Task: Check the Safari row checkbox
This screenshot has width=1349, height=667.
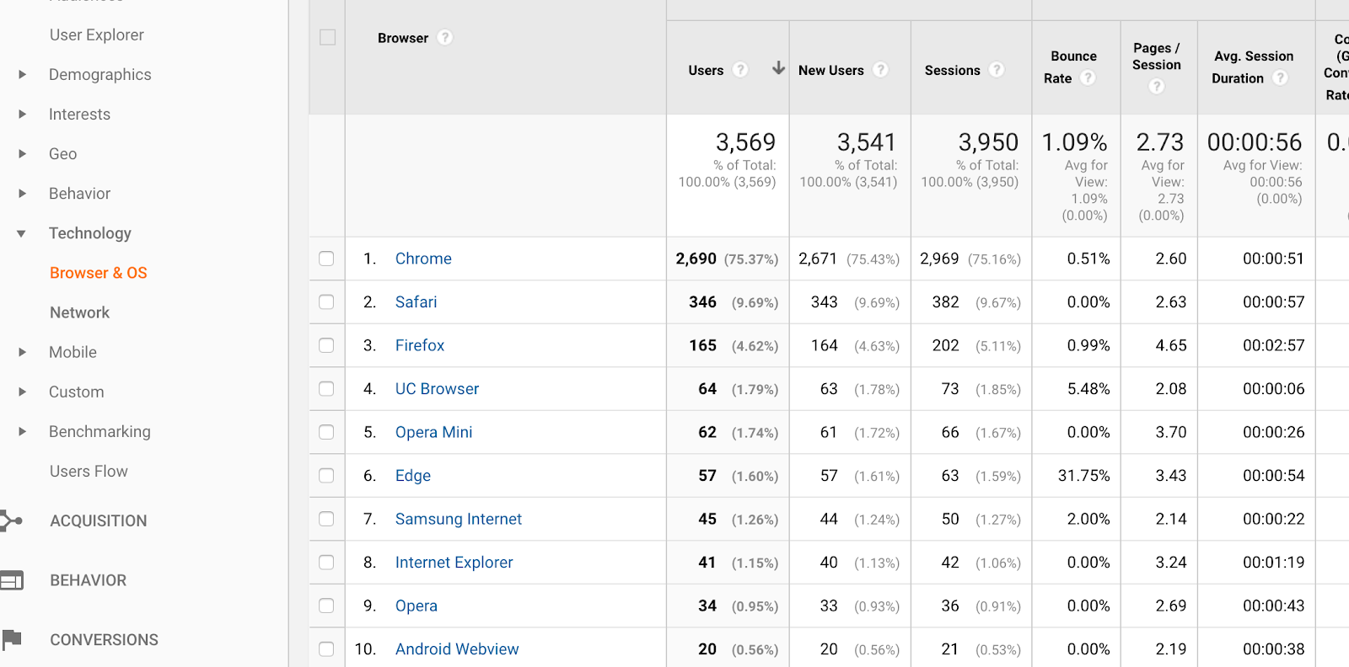Action: tap(326, 301)
